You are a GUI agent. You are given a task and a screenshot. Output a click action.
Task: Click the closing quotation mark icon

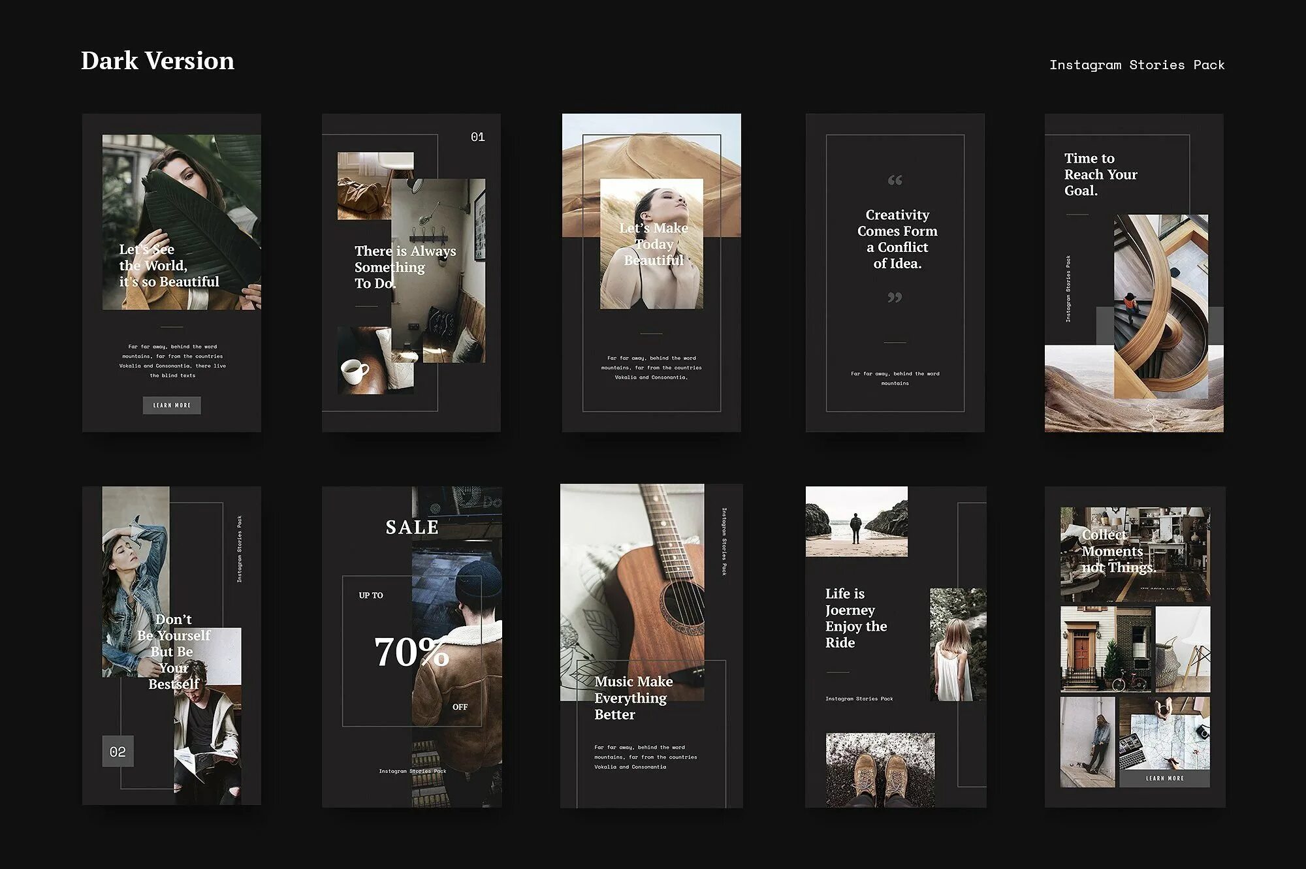(x=895, y=298)
